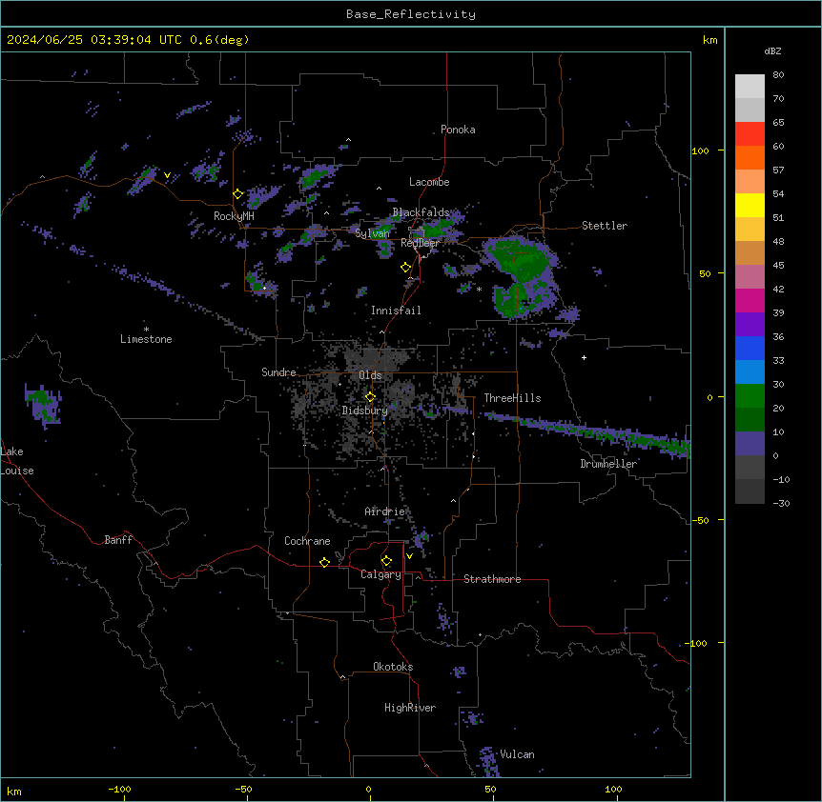
Task: Pick the yellow 51-54 dBZ legend swatch
Action: pyautogui.click(x=750, y=205)
